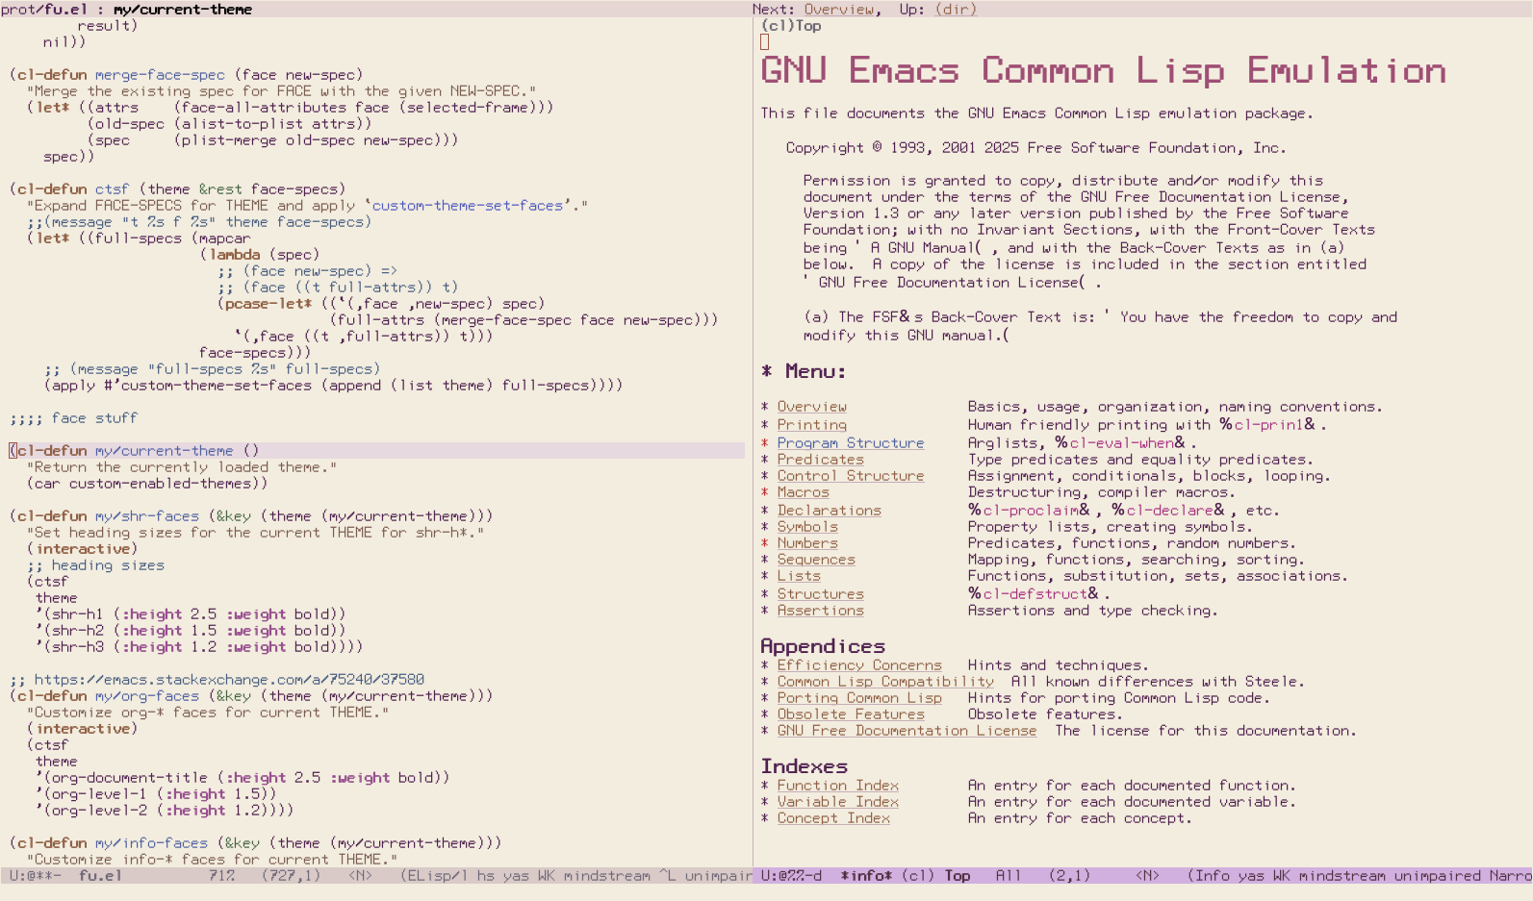Open the Variable Index link

[x=837, y=801]
